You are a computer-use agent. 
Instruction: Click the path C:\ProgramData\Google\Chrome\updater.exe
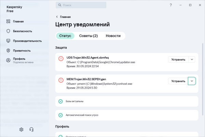point(106,62)
